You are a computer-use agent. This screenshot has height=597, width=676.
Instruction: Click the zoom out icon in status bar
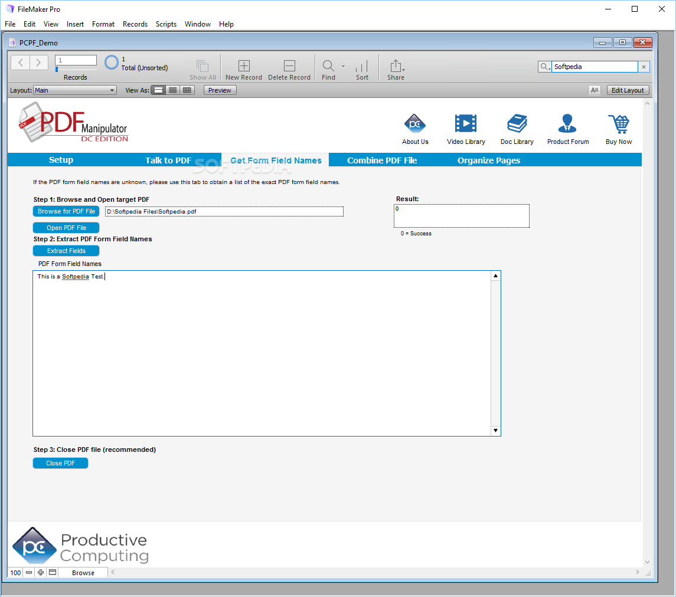click(29, 572)
